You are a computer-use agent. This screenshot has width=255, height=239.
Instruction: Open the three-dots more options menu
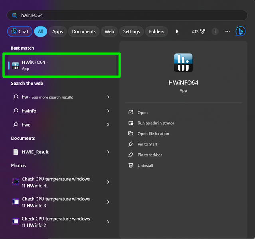tap(227, 31)
